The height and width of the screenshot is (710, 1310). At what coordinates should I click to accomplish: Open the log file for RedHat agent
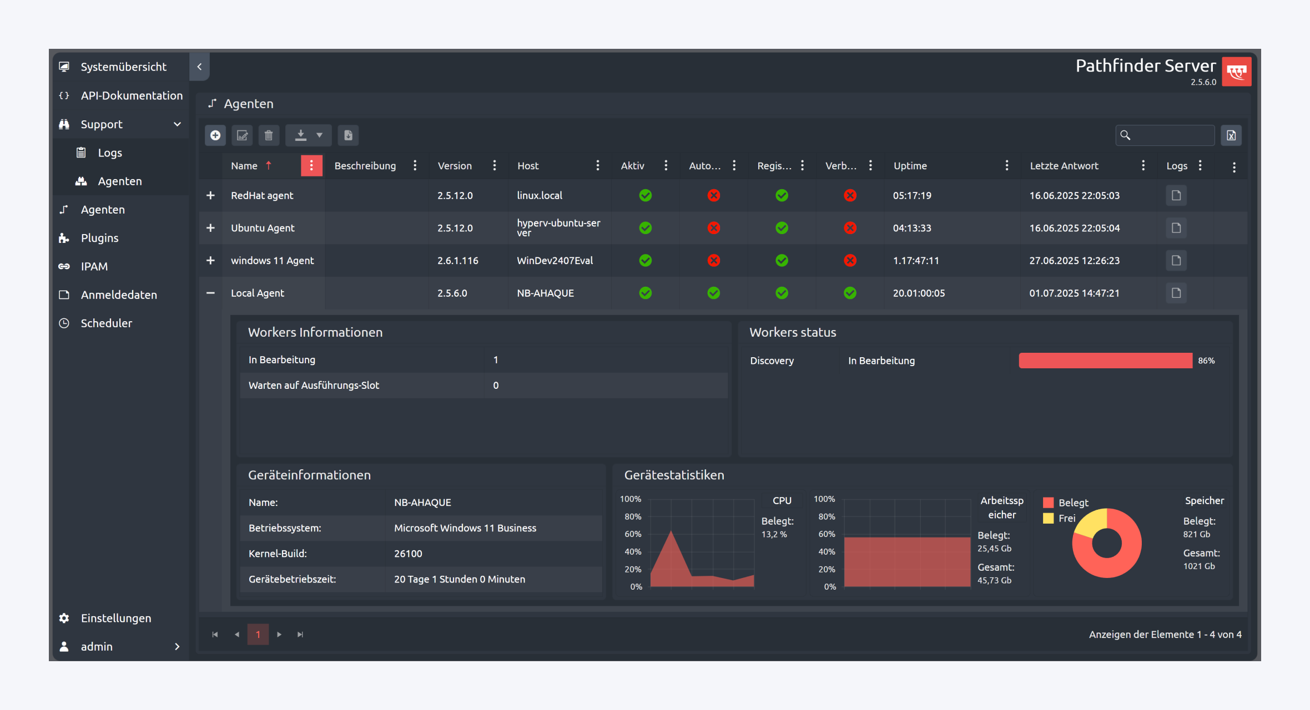pos(1176,195)
